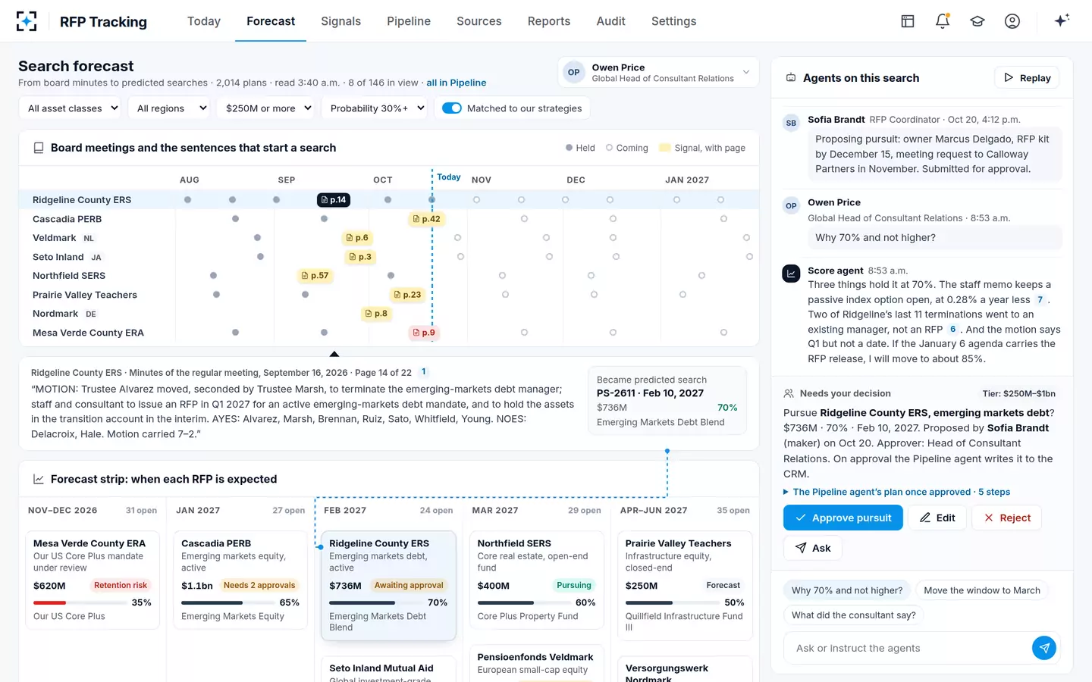Switch to the Signals tab
Viewport: 1092px width, 682px height.
pyautogui.click(x=340, y=21)
